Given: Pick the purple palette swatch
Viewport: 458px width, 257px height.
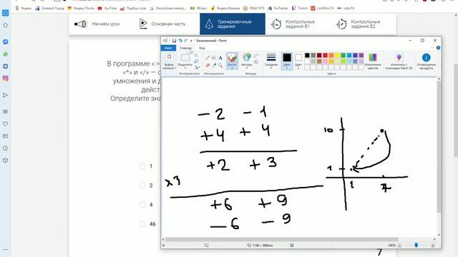Looking at the screenshot, I should click(x=361, y=56).
